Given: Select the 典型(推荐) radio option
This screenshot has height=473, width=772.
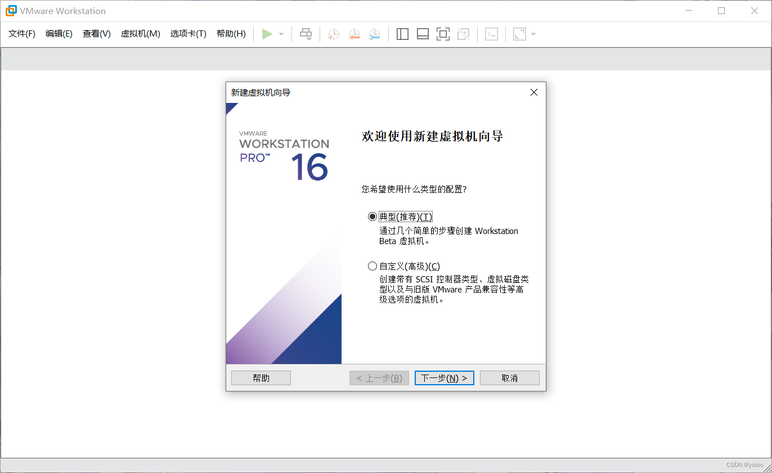Looking at the screenshot, I should [372, 217].
